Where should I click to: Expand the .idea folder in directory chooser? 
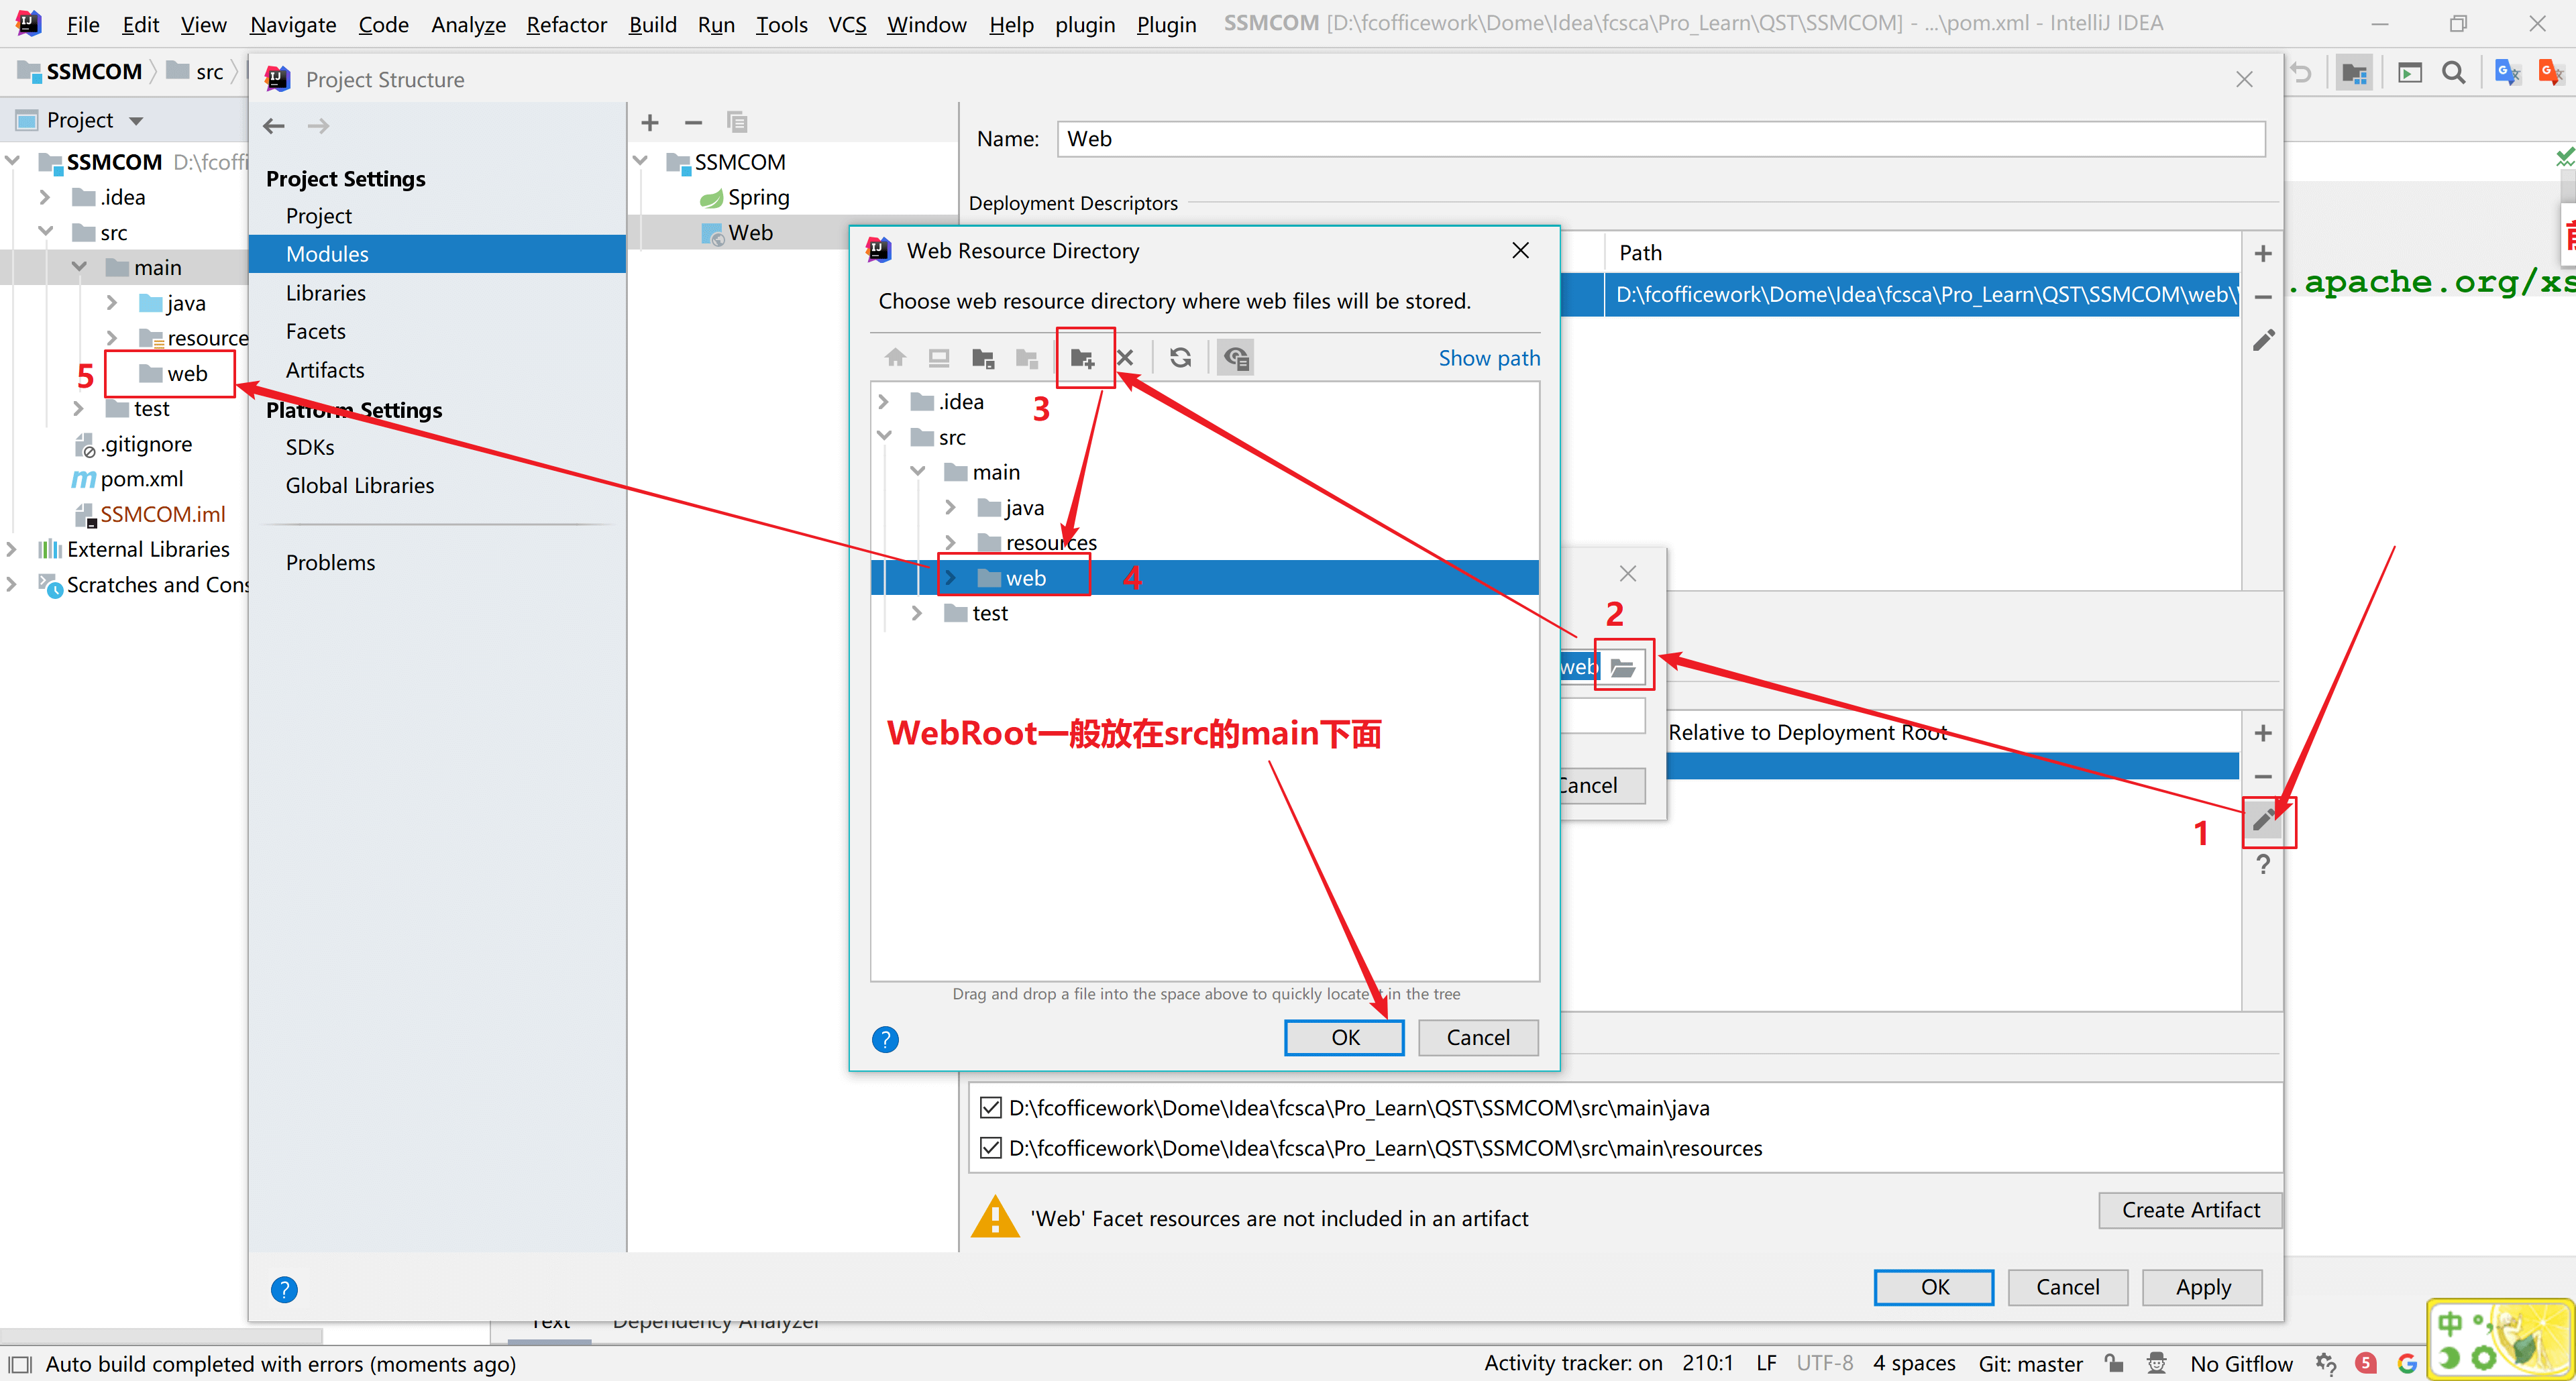coord(884,402)
